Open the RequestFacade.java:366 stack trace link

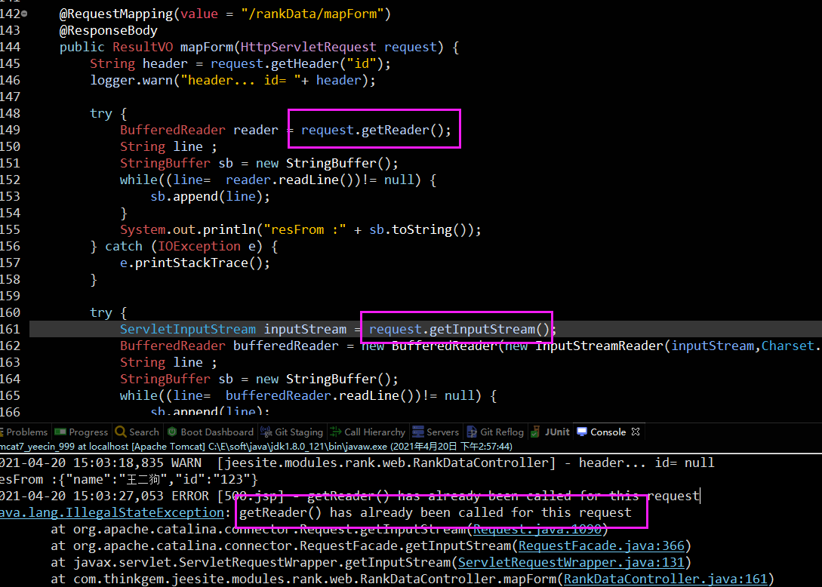(x=602, y=546)
